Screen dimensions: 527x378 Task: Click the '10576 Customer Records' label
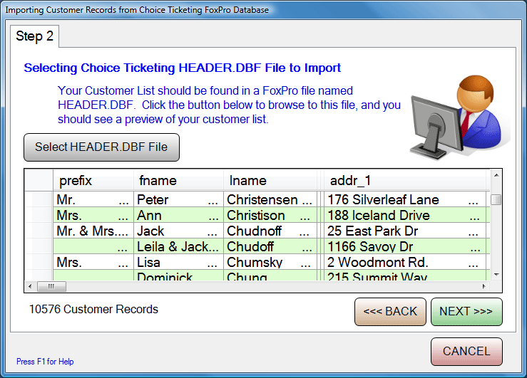pyautogui.click(x=93, y=309)
